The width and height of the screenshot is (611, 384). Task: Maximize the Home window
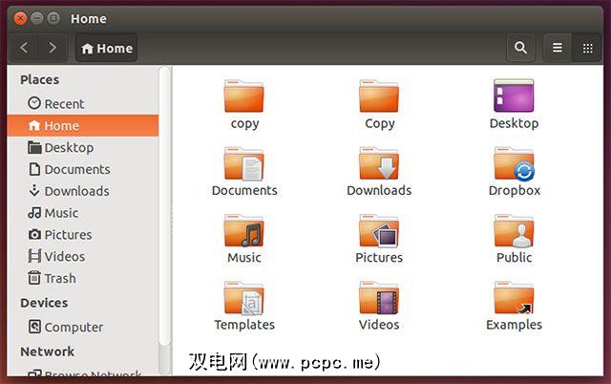coord(53,18)
